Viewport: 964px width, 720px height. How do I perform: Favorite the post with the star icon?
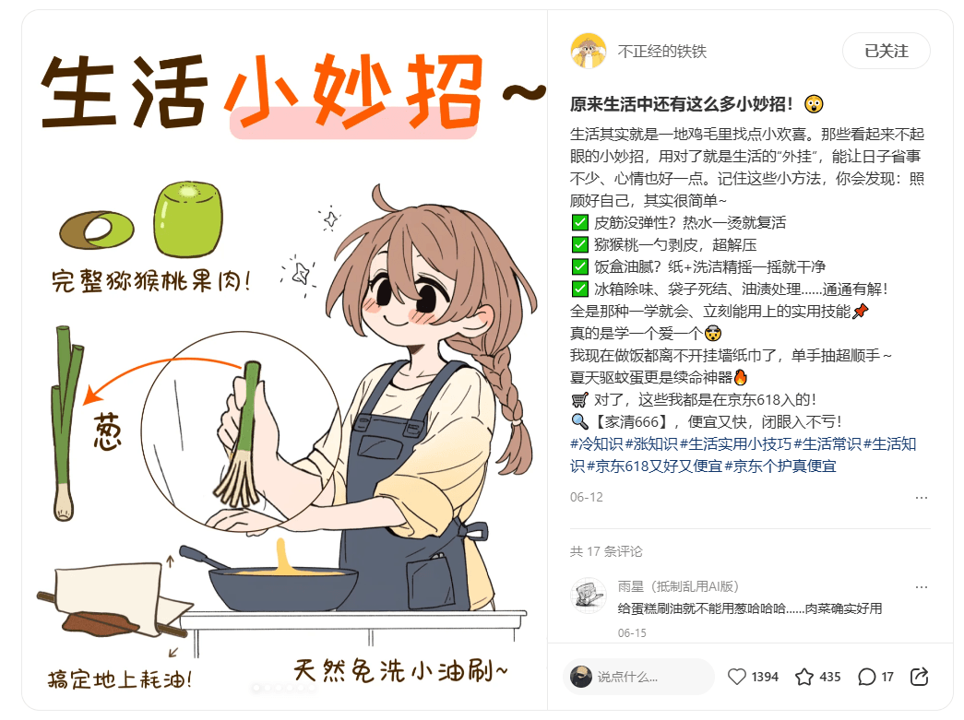tap(804, 677)
